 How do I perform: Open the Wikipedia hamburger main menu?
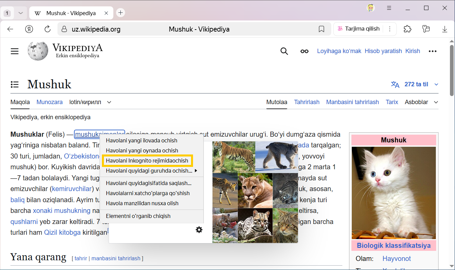tap(14, 51)
